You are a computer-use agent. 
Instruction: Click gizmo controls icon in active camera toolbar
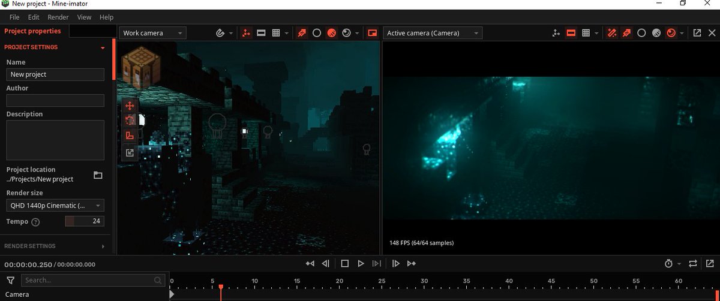click(556, 33)
